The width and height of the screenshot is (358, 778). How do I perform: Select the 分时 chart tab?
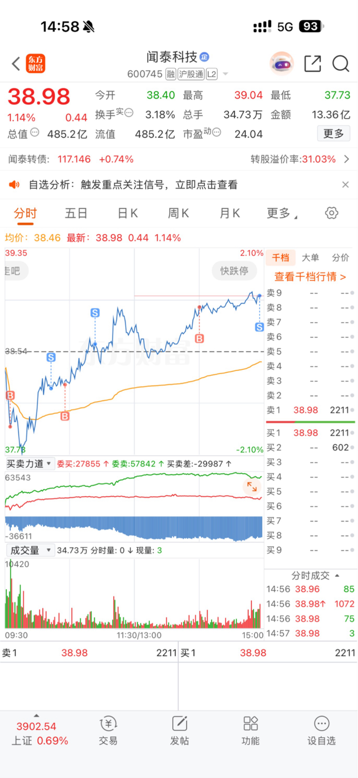click(25, 213)
